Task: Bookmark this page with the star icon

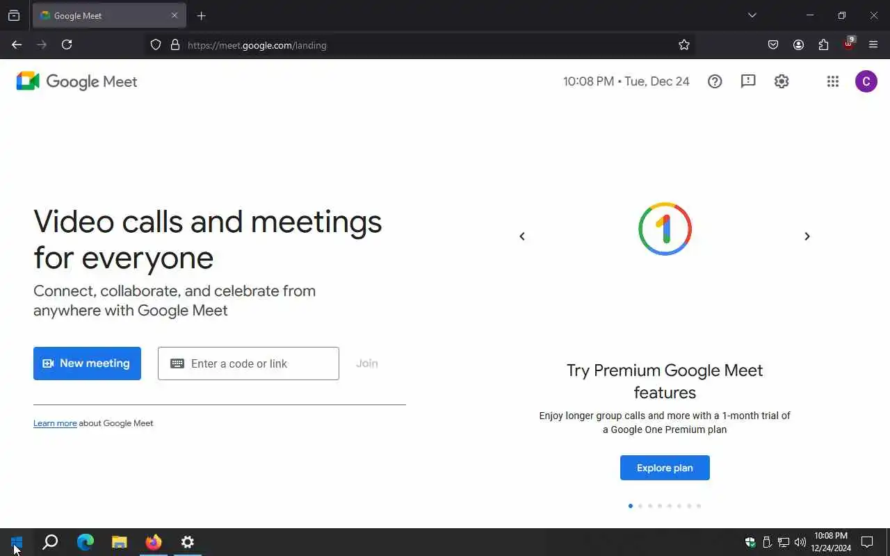Action: 684,45
